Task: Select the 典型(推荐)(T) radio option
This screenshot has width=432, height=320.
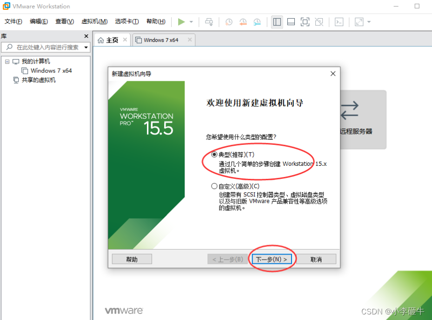Action: [x=214, y=155]
